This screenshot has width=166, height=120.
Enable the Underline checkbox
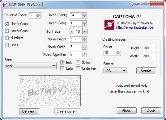click(78, 68)
